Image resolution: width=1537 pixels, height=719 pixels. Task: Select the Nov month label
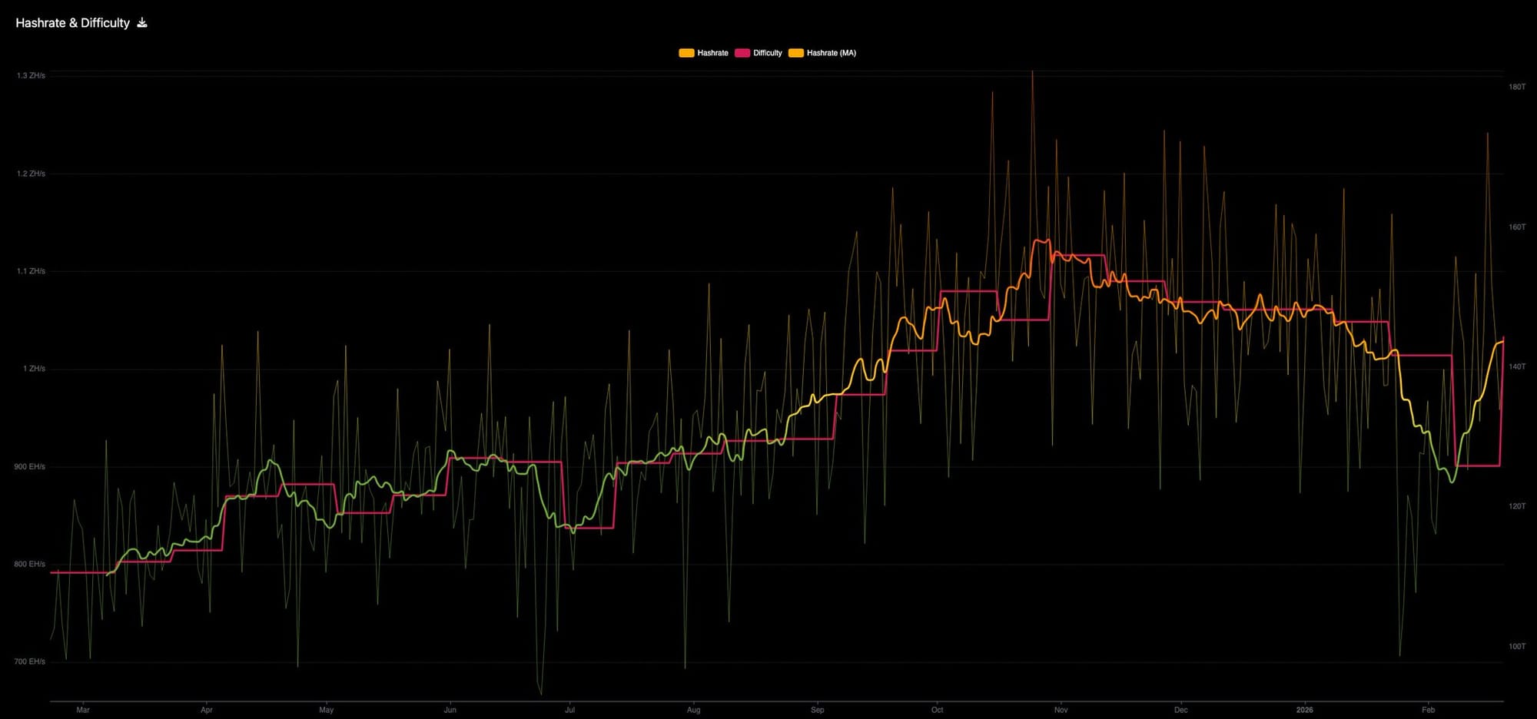(1061, 711)
